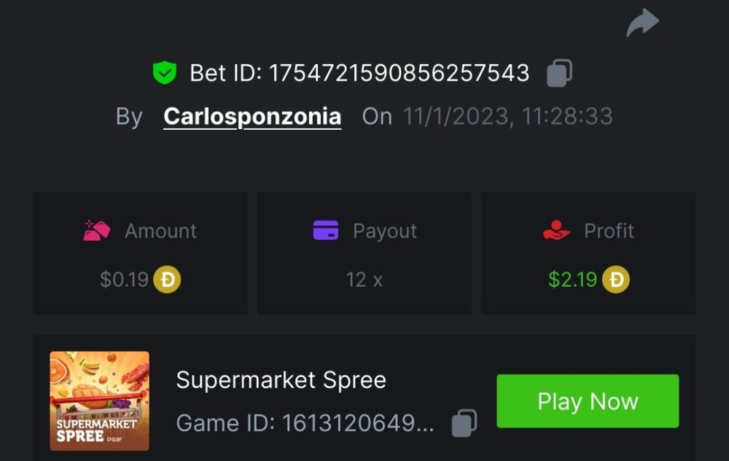Click the bet date and time
This screenshot has height=461, width=729.
click(x=508, y=116)
